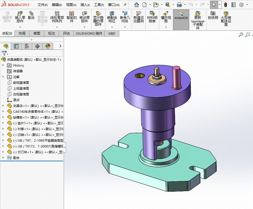Image resolution: width=253 pixels, height=209 pixels.
Task: Select the 移动零部件 (Move Component) tool
Action: click(85, 17)
